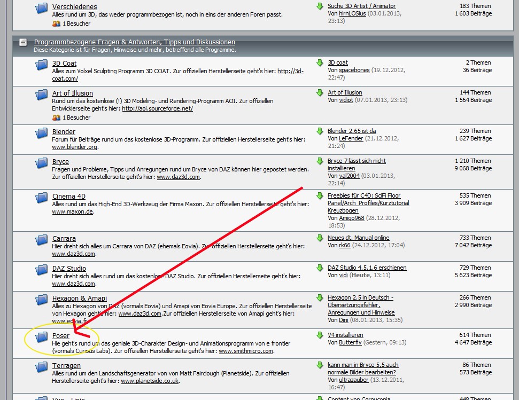Open the Verschiedenes forum
This screenshot has height=400, width=519.
[74, 6]
